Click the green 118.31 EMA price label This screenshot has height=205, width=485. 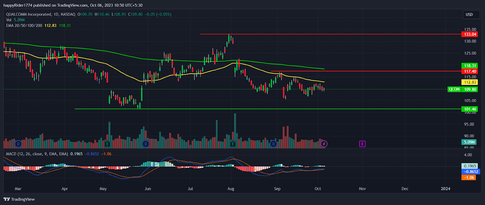tap(470, 66)
